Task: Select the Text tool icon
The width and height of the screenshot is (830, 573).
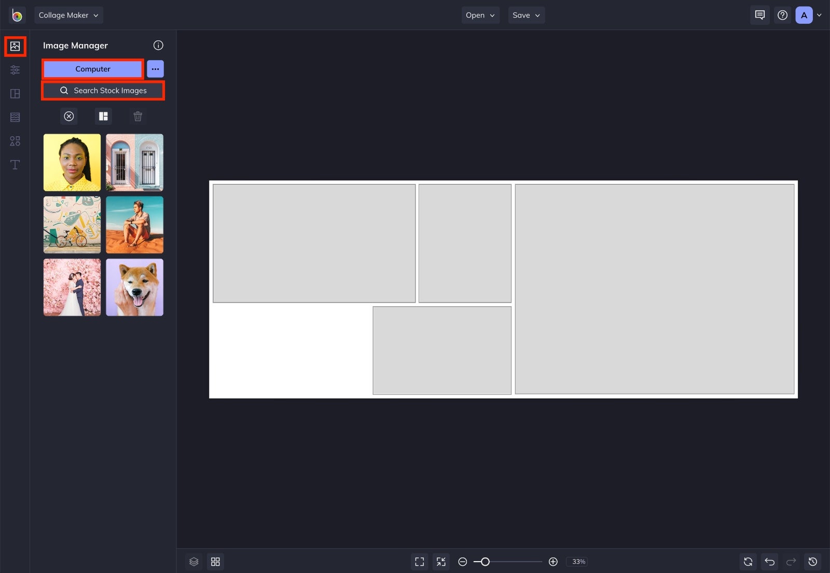Action: 15,165
